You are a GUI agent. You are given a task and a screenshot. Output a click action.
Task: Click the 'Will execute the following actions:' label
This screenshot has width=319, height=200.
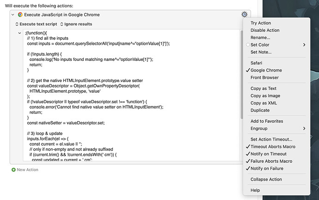(39, 6)
